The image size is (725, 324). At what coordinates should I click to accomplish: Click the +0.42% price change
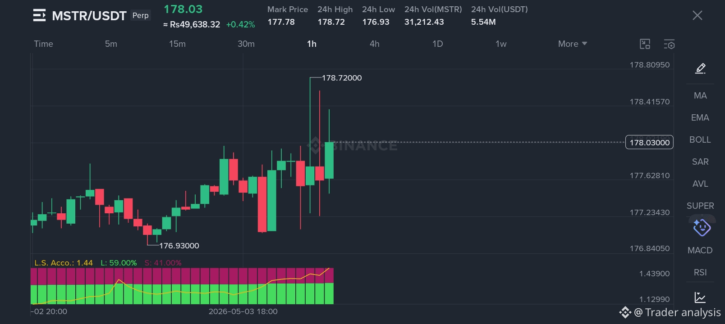click(x=240, y=24)
